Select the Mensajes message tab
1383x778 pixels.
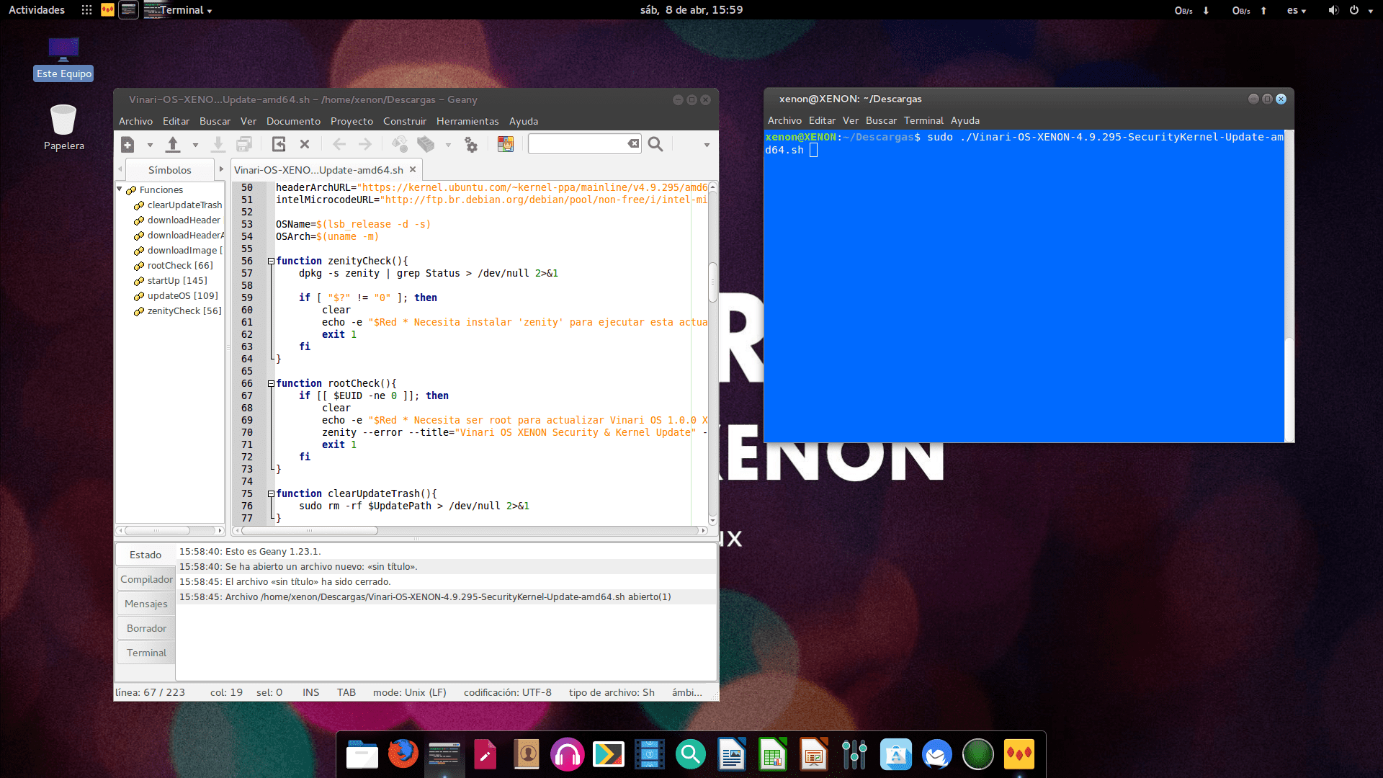tap(146, 604)
